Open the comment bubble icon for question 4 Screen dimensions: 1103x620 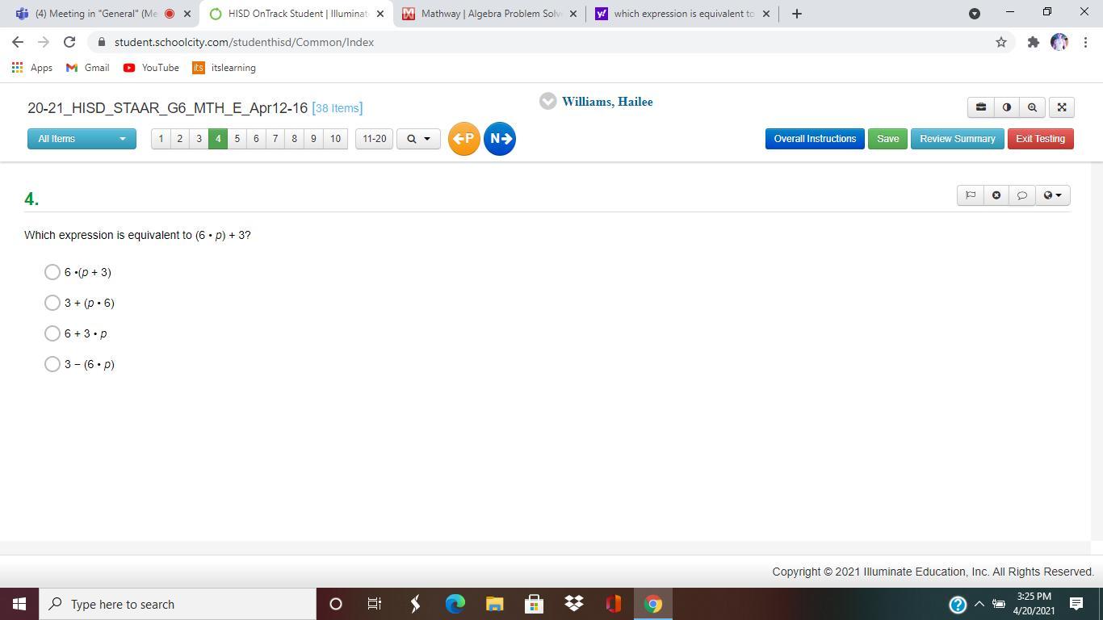click(1021, 195)
